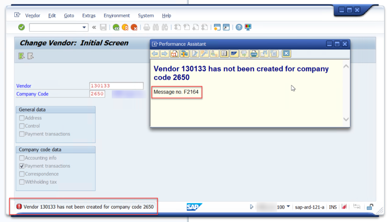Click the Glossary book icon in Performance Assistant
This screenshot has width=389, height=222.
[x=224, y=54]
